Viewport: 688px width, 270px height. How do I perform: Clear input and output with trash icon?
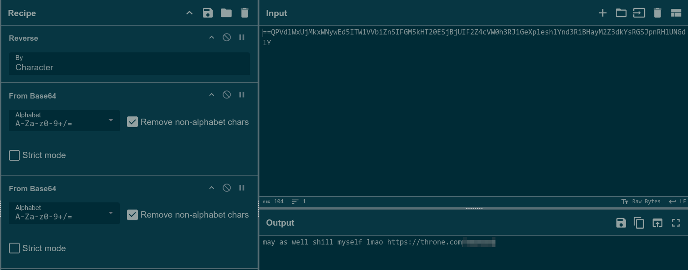tap(657, 13)
